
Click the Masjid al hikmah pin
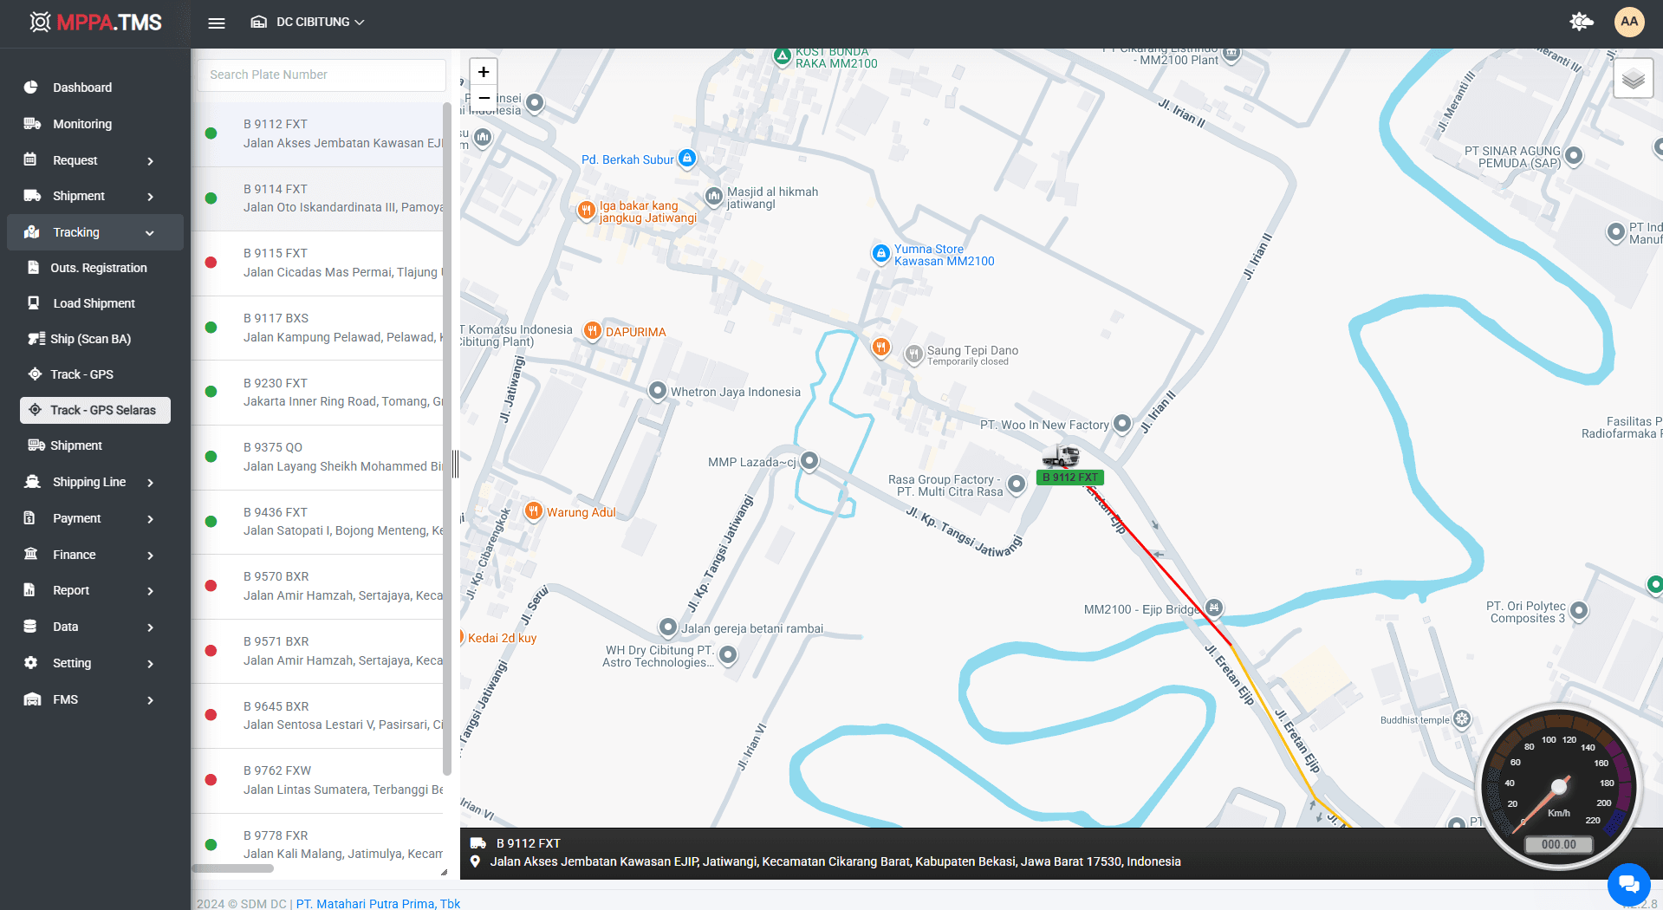click(x=714, y=196)
